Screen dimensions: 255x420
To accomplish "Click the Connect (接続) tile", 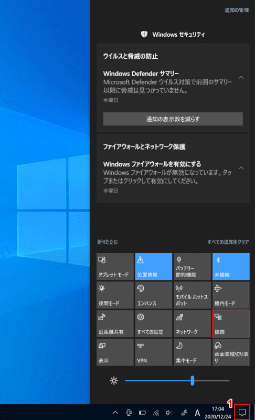I will [231, 323].
